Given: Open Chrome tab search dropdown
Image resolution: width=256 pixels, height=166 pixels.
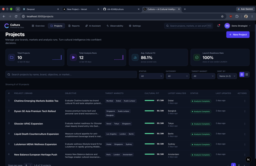Looking at the screenshot, I should coord(18,9).
